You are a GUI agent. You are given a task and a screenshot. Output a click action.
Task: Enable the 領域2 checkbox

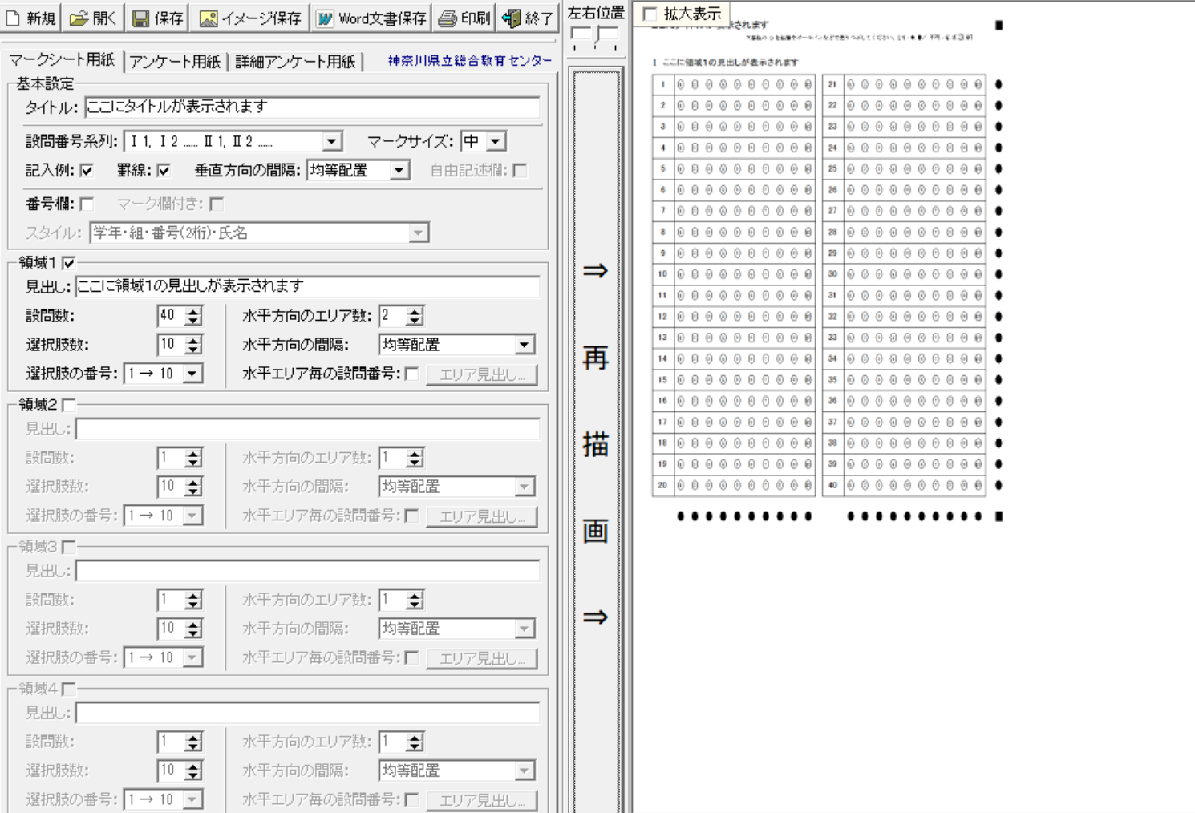69,405
